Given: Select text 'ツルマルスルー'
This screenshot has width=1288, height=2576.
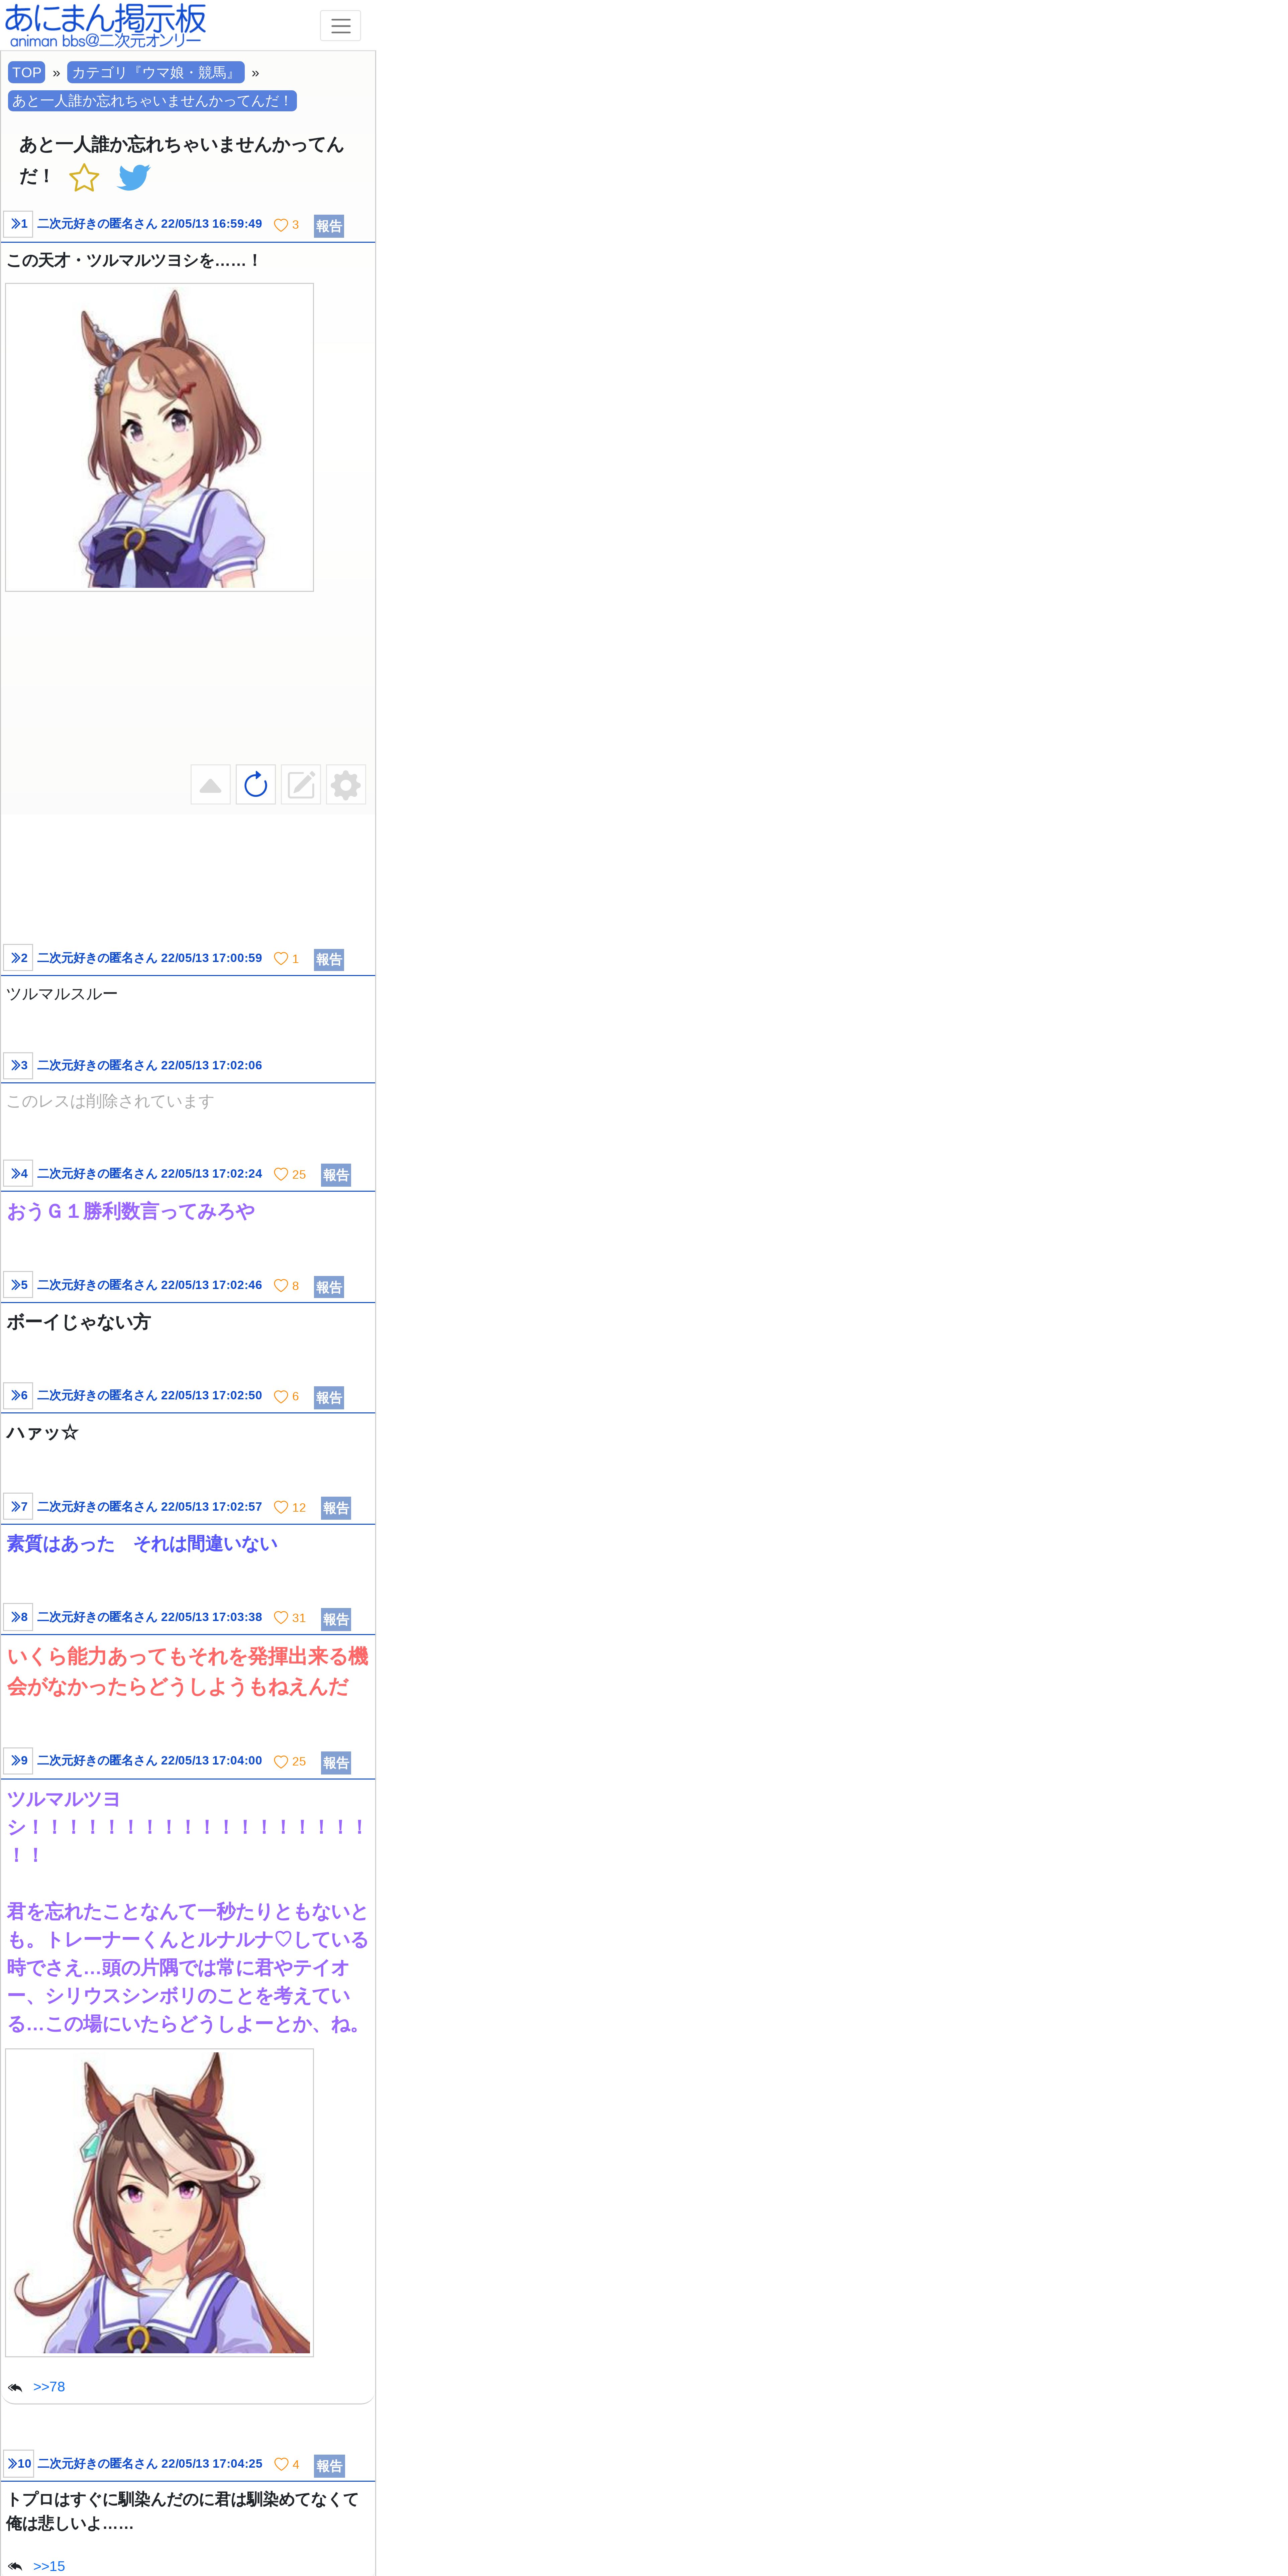Looking at the screenshot, I should (62, 994).
